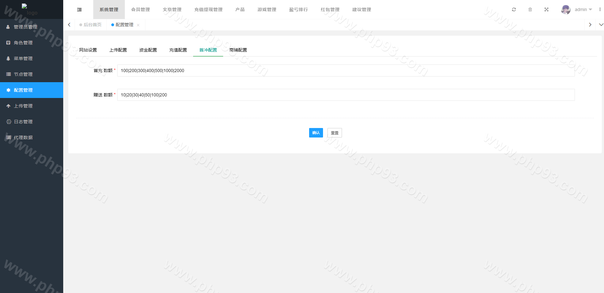Click the 重置 reset button

pos(334,133)
